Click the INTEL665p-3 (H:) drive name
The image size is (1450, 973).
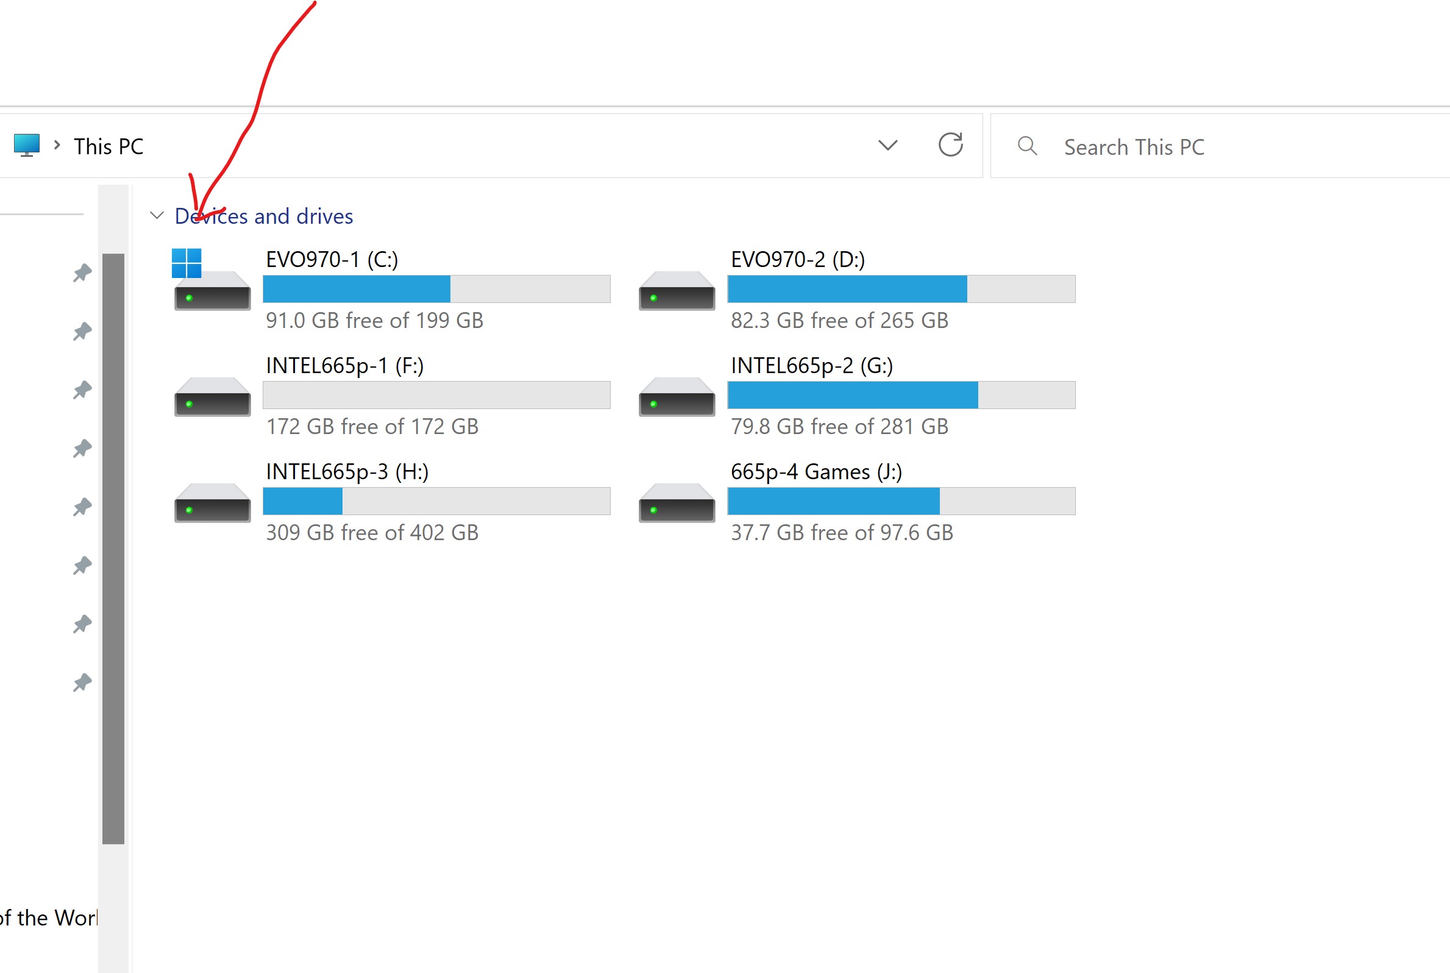(x=347, y=472)
